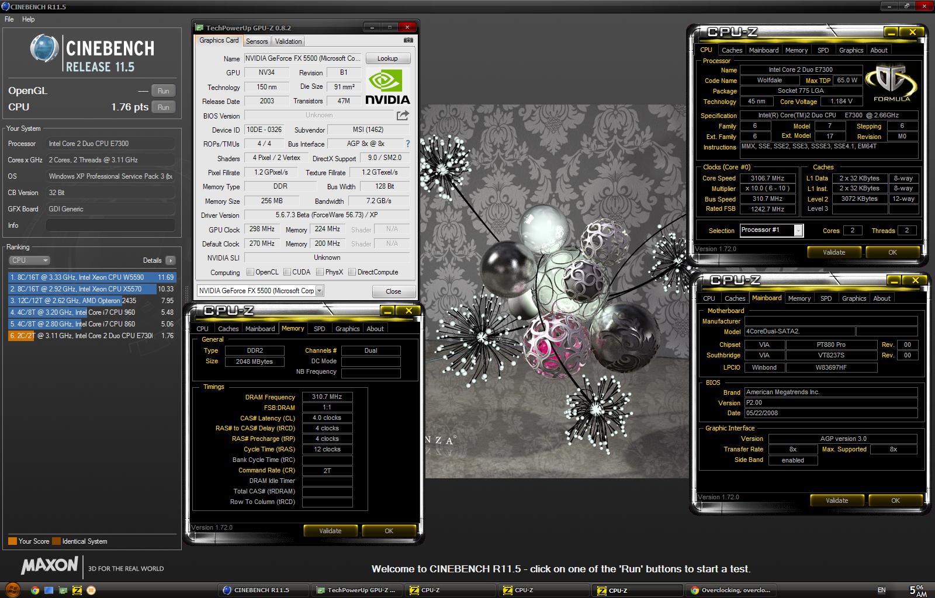Switch to the GPU-Z Validation tab
Screen dimensions: 935x598
click(x=288, y=41)
